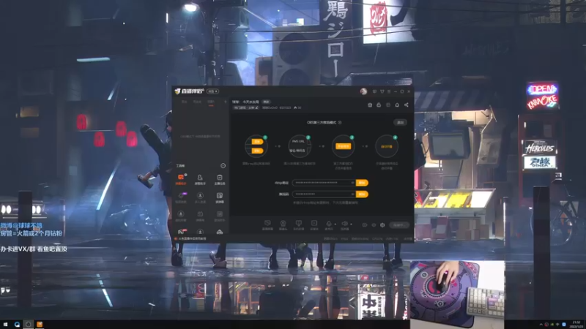This screenshot has height=329, width=586.
Task: Click the record icon left of the gear
Action: click(x=365, y=225)
